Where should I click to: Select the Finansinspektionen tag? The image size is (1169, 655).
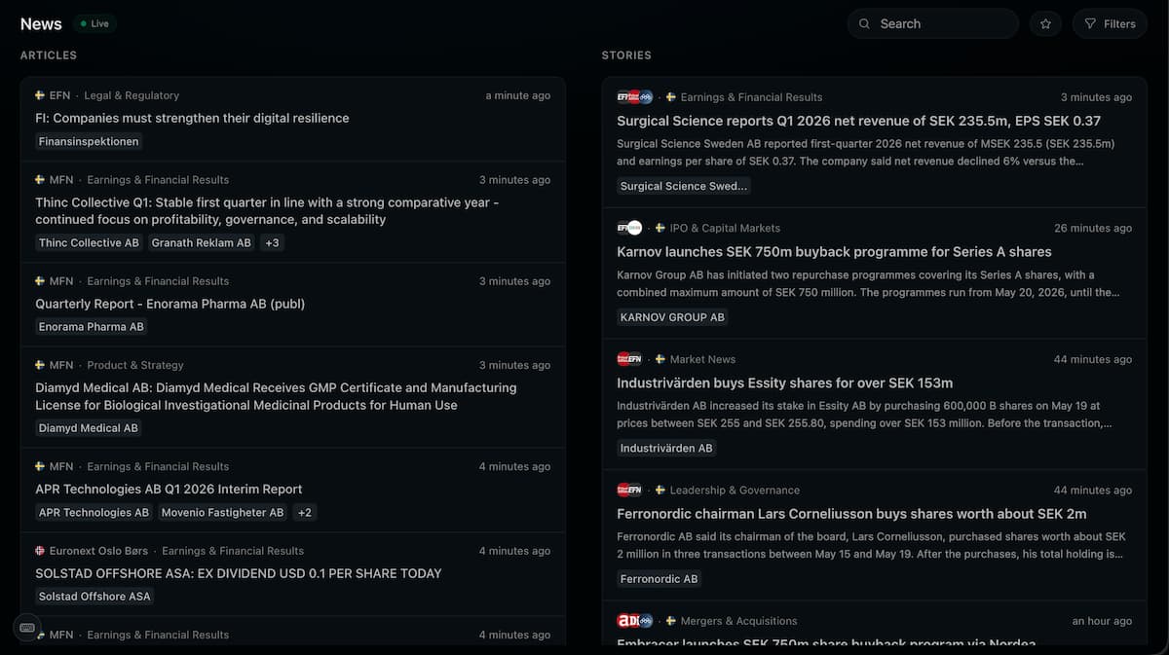pyautogui.click(x=89, y=141)
